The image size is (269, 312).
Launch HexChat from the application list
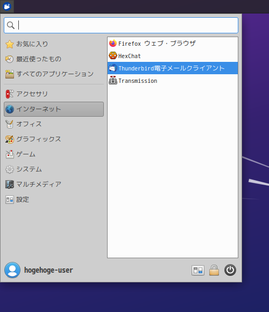[x=173, y=56]
